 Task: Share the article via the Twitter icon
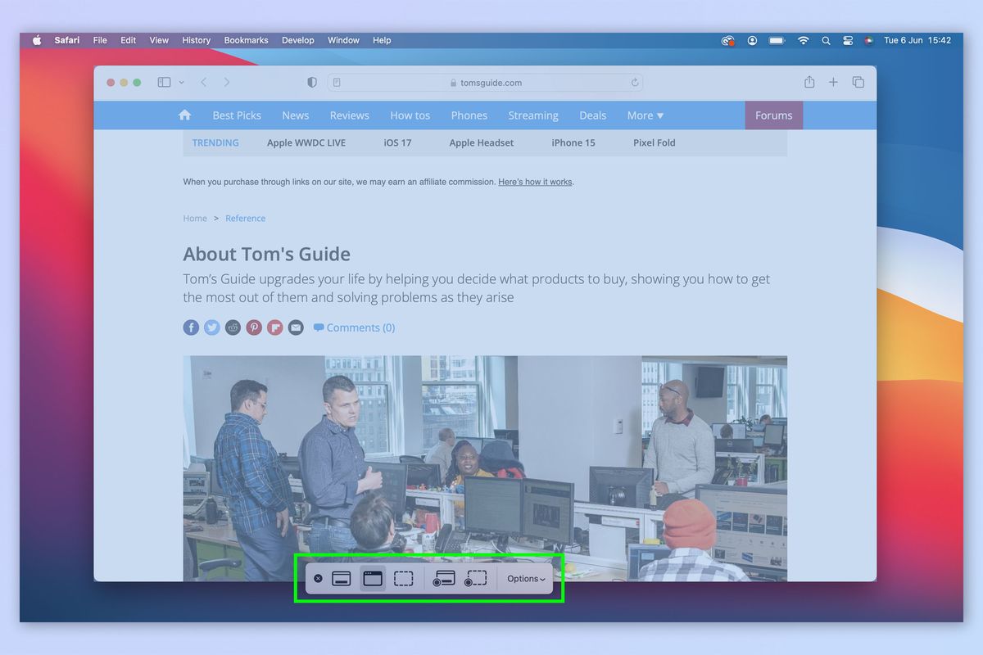coord(212,327)
